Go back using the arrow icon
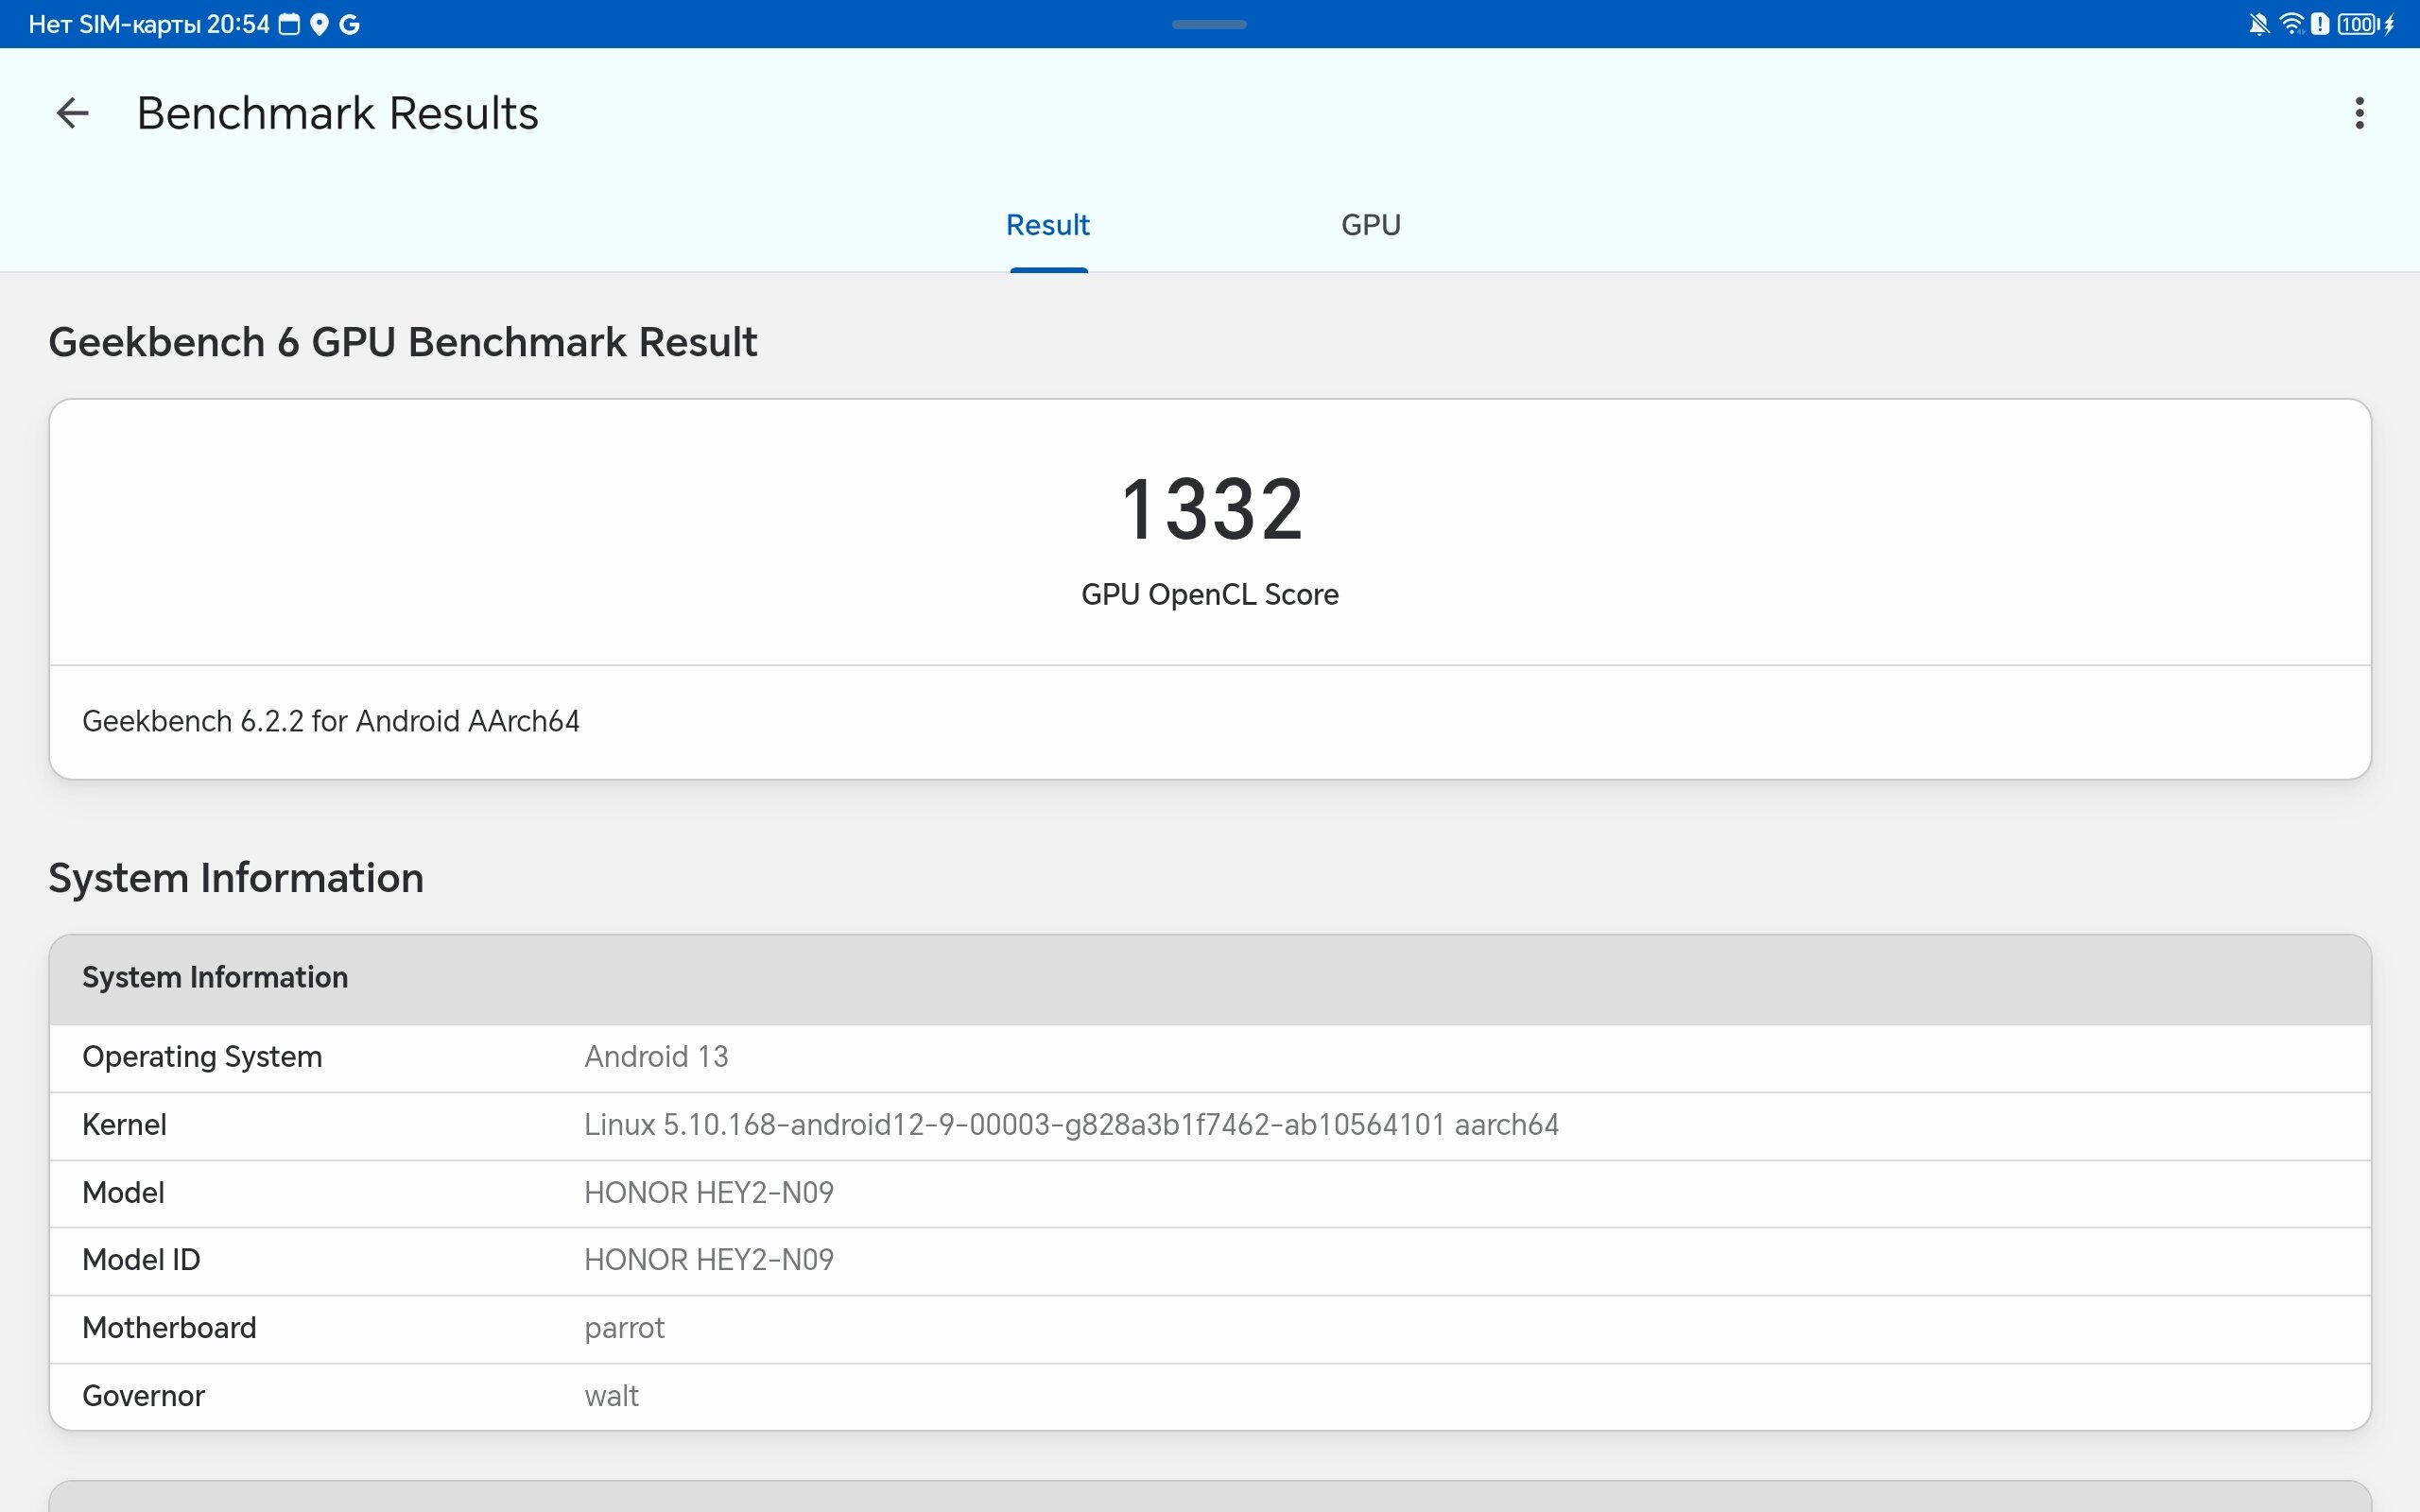 click(x=72, y=113)
